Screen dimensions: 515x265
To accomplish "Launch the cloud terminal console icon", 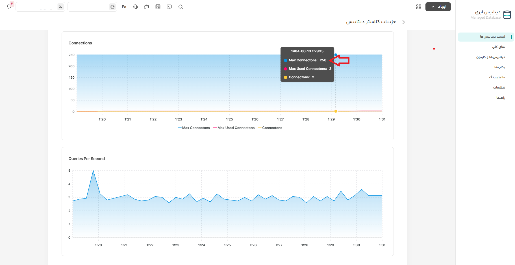I will 169,7.
